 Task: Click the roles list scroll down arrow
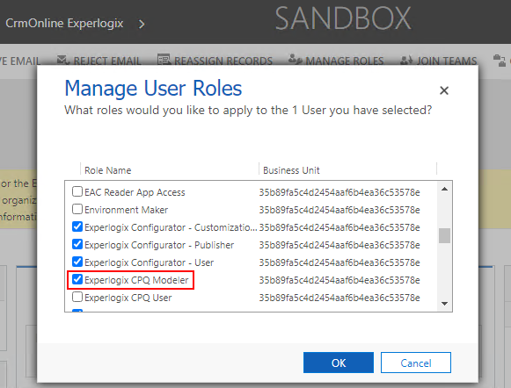coord(444,304)
